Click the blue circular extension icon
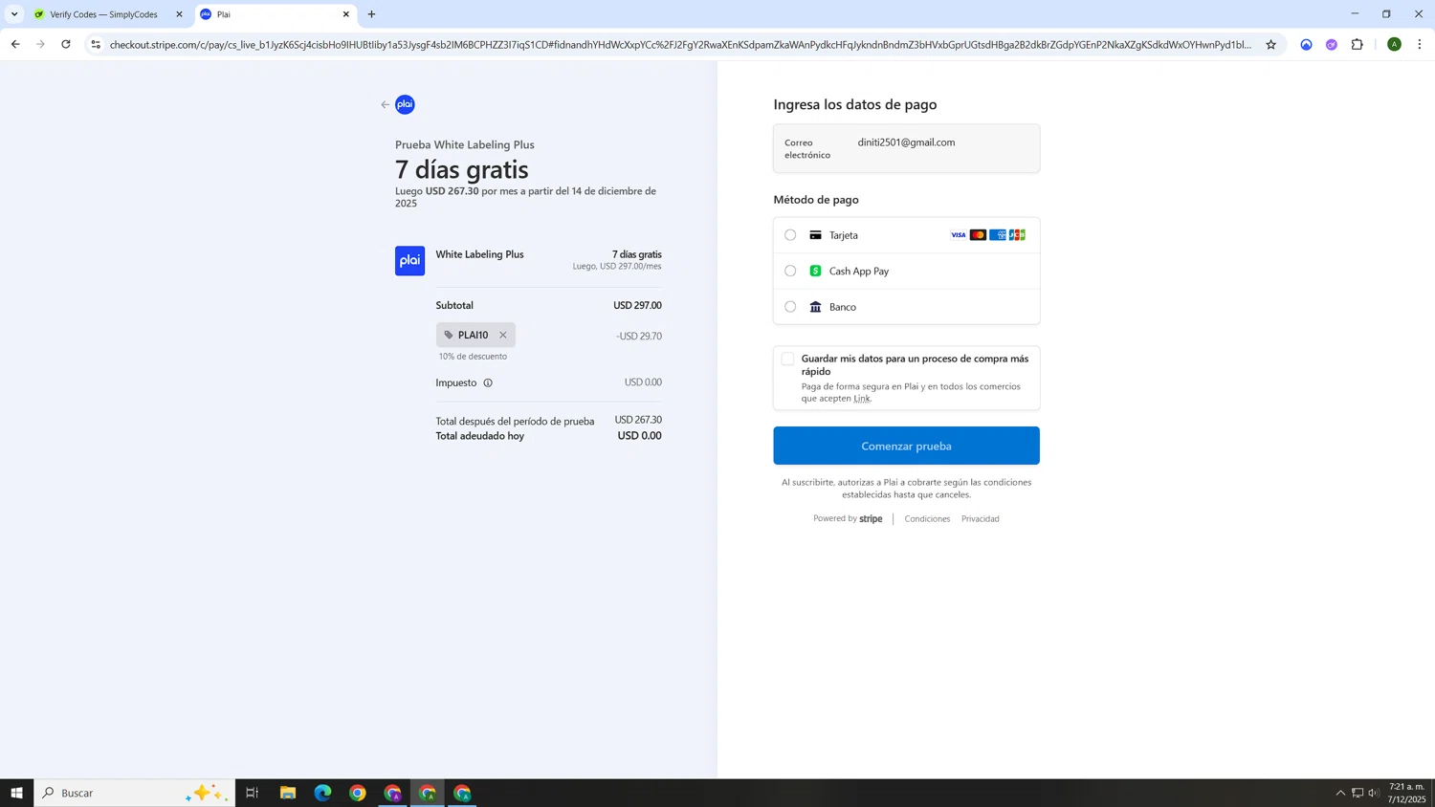Screen dimensions: 1435x807 (x=1306, y=44)
